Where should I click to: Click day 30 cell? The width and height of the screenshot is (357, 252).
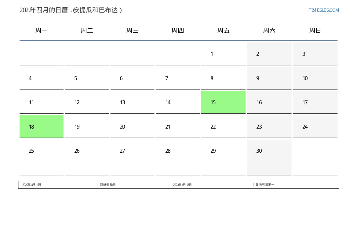[269, 158]
